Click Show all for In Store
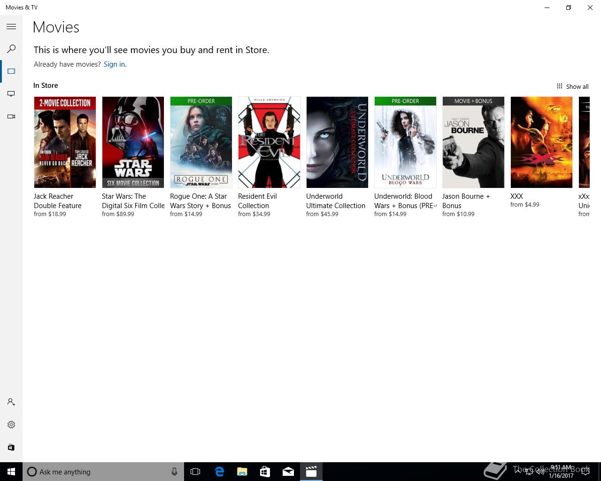The image size is (601, 481). pos(572,86)
